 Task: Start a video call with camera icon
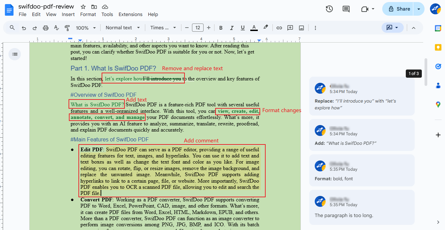pyautogui.click(x=365, y=9)
